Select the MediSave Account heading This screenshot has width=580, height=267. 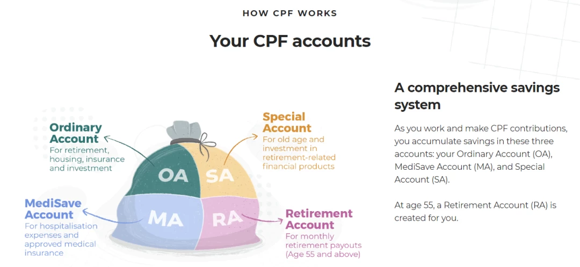[x=53, y=209]
